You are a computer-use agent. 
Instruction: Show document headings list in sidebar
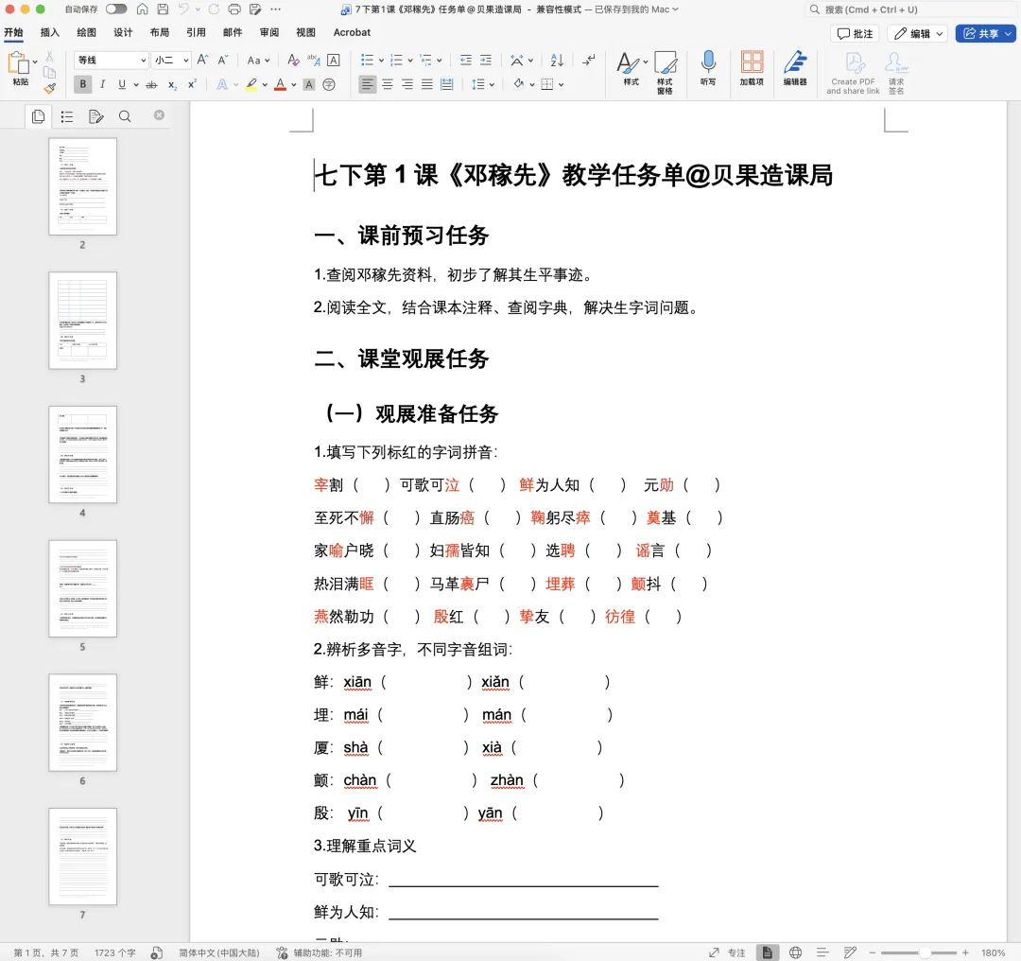[67, 116]
